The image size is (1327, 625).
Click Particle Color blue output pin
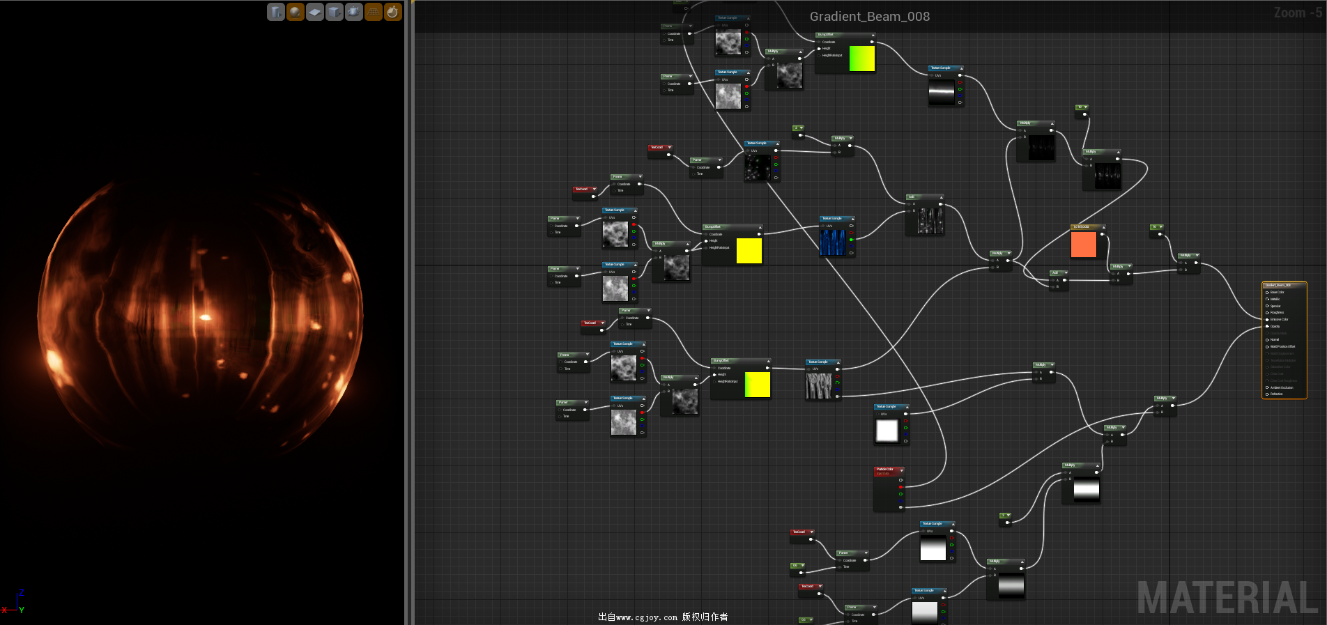[x=900, y=500]
